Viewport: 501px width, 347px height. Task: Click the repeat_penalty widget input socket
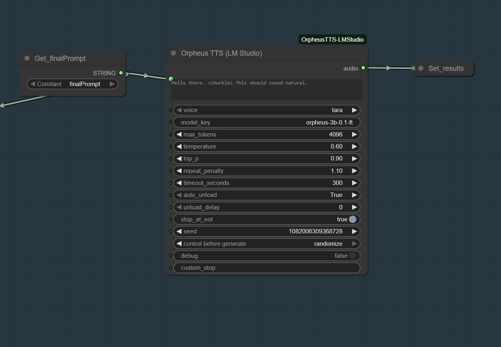171,171
